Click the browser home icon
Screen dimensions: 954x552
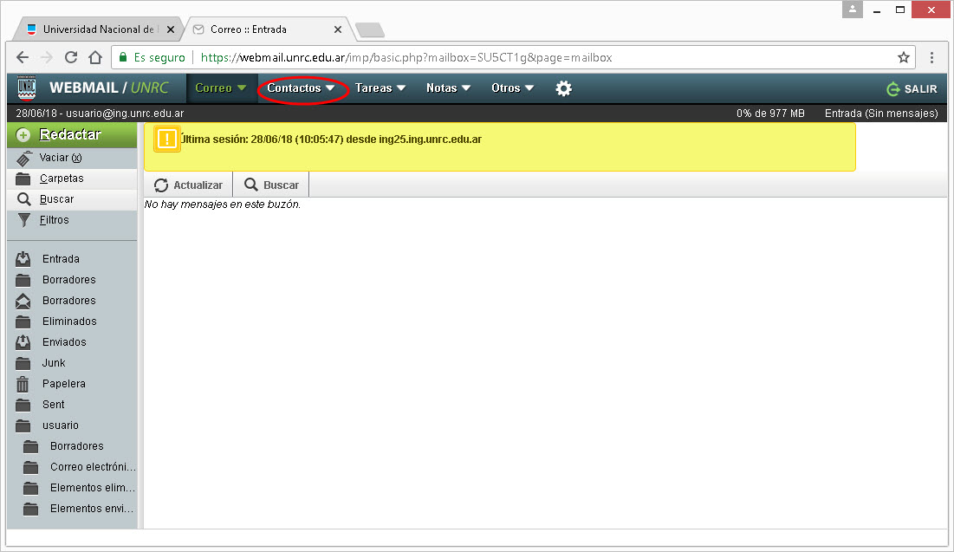pyautogui.click(x=95, y=57)
